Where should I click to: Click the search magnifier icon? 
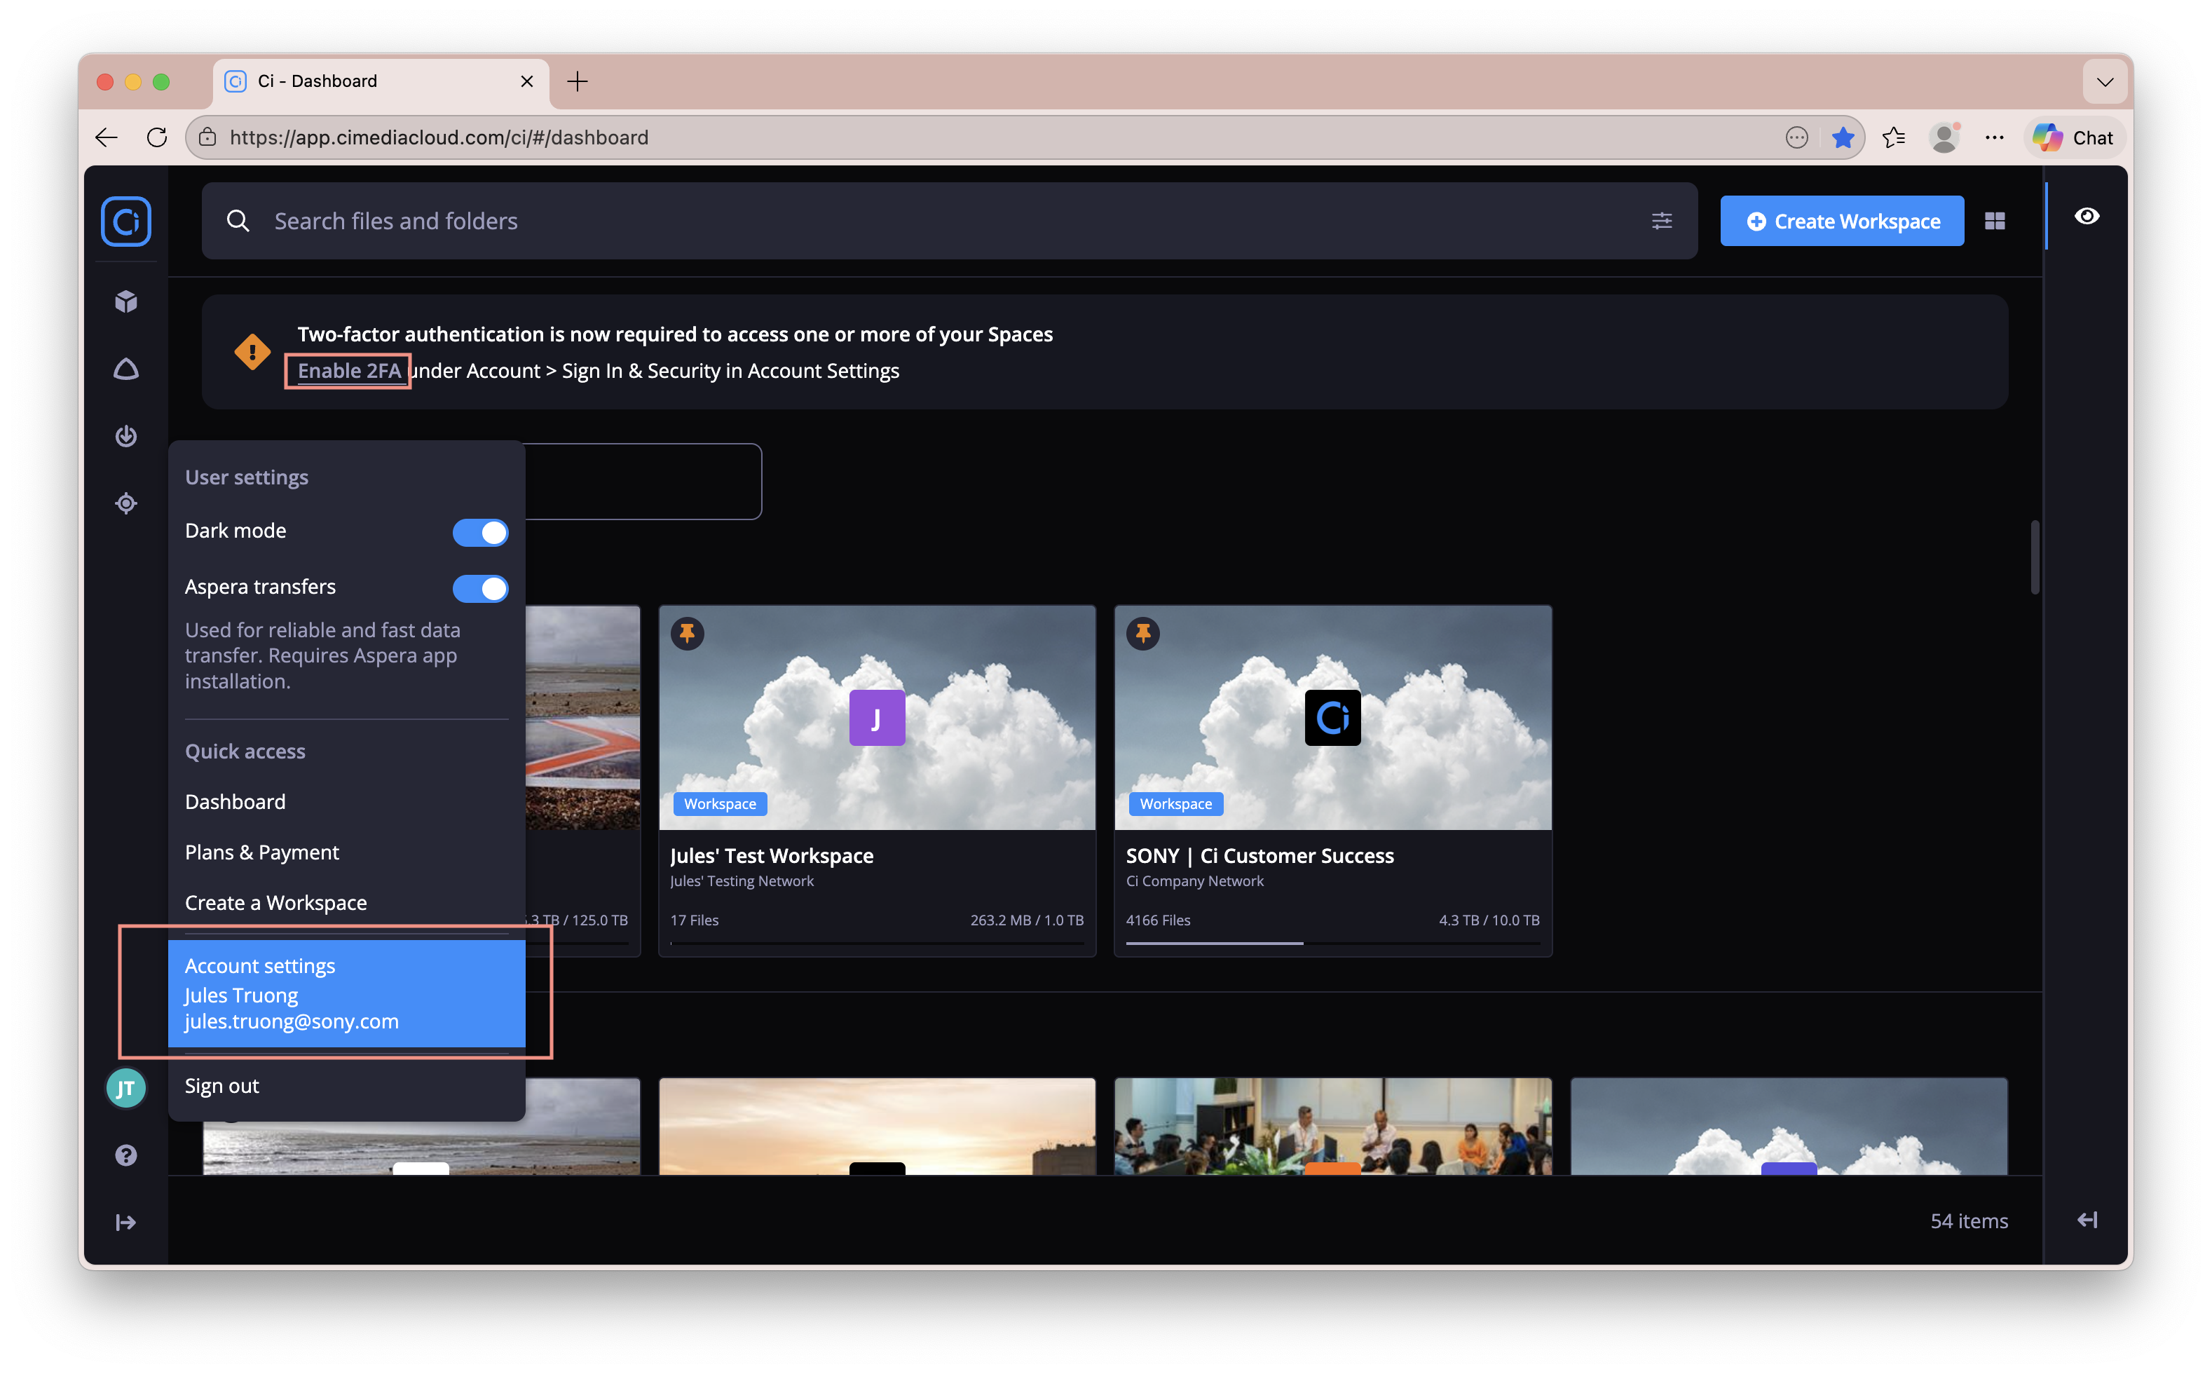tap(238, 221)
